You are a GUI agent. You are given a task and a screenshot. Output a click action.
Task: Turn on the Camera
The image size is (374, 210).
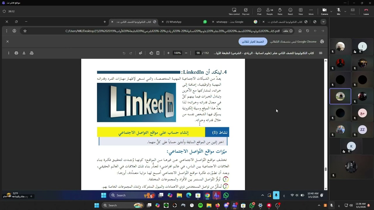click(x=324, y=11)
